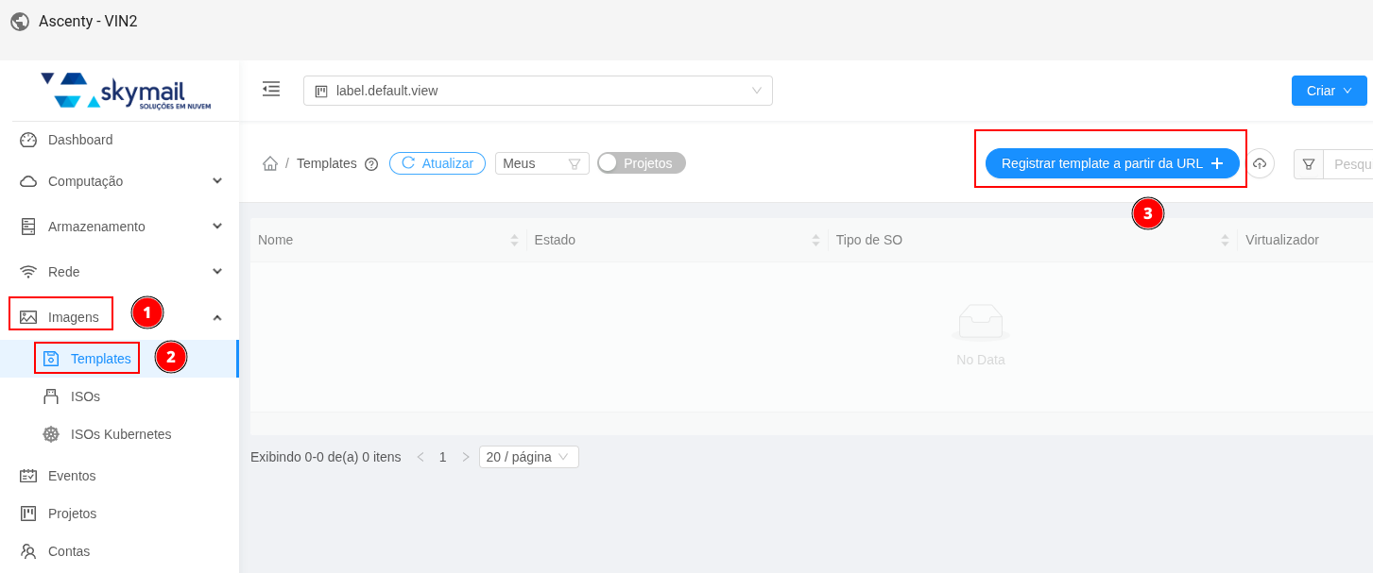Screen dimensions: 1373x573
Task: Click the cloud upload template icon
Action: coord(1260,163)
